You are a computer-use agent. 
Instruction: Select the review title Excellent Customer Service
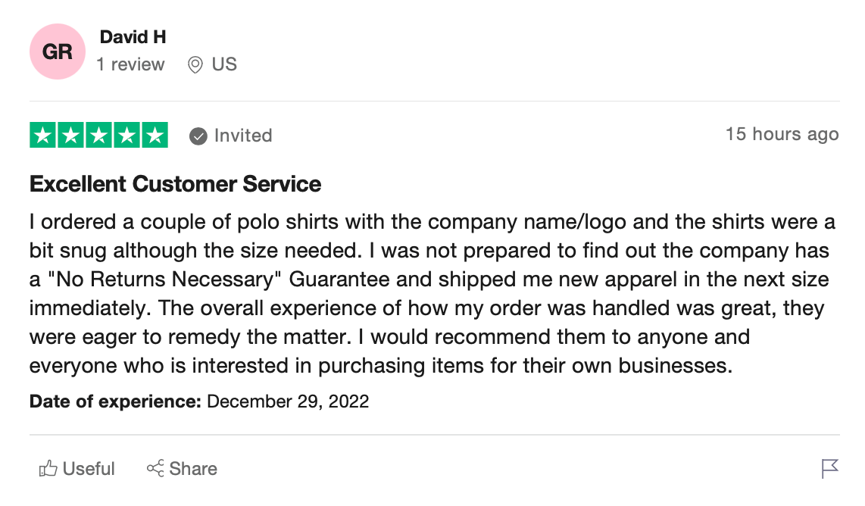pos(175,184)
